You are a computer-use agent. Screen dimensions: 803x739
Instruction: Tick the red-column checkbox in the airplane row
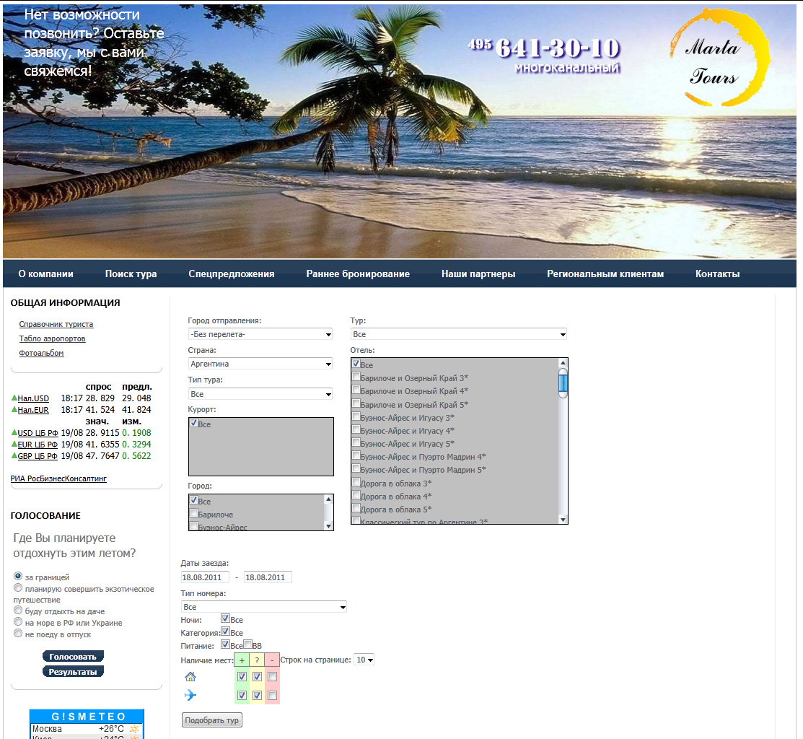[272, 695]
